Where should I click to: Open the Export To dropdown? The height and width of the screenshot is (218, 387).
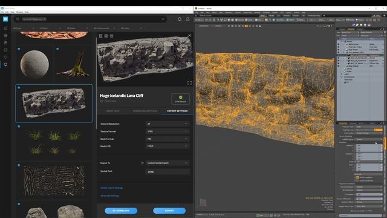(x=167, y=163)
